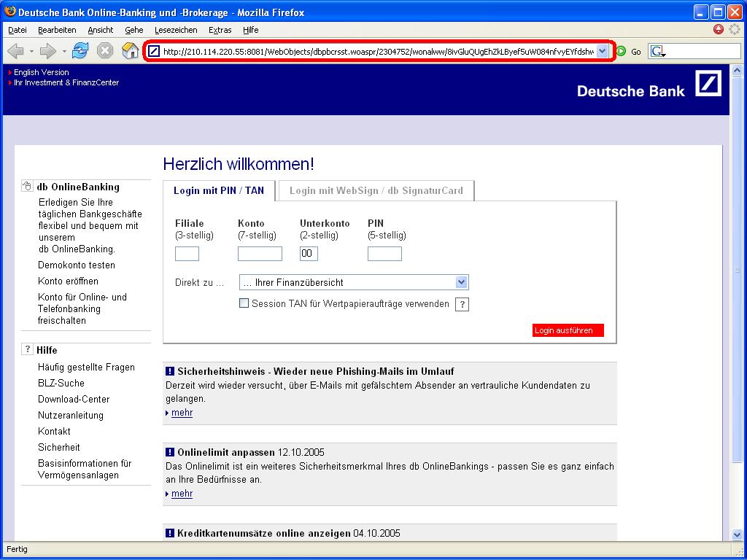Click the exclamation icon beside Sicherheitshinweis
Screen dimensions: 747x560
[x=169, y=371]
